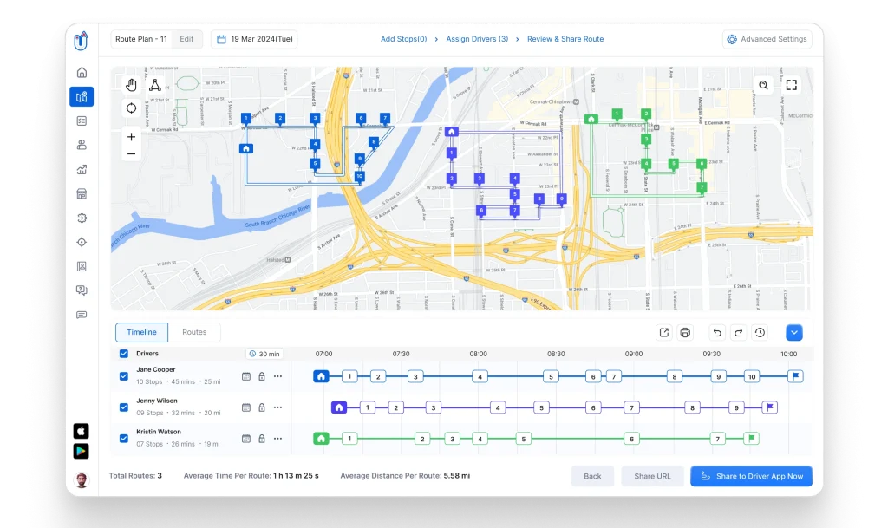888x528 pixels.
Task: Zoom in the map with plus button
Action: tap(132, 137)
